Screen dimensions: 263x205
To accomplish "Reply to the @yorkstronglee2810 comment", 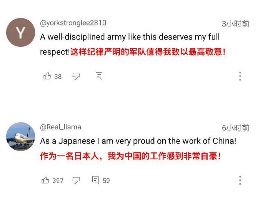I will (x=99, y=76).
